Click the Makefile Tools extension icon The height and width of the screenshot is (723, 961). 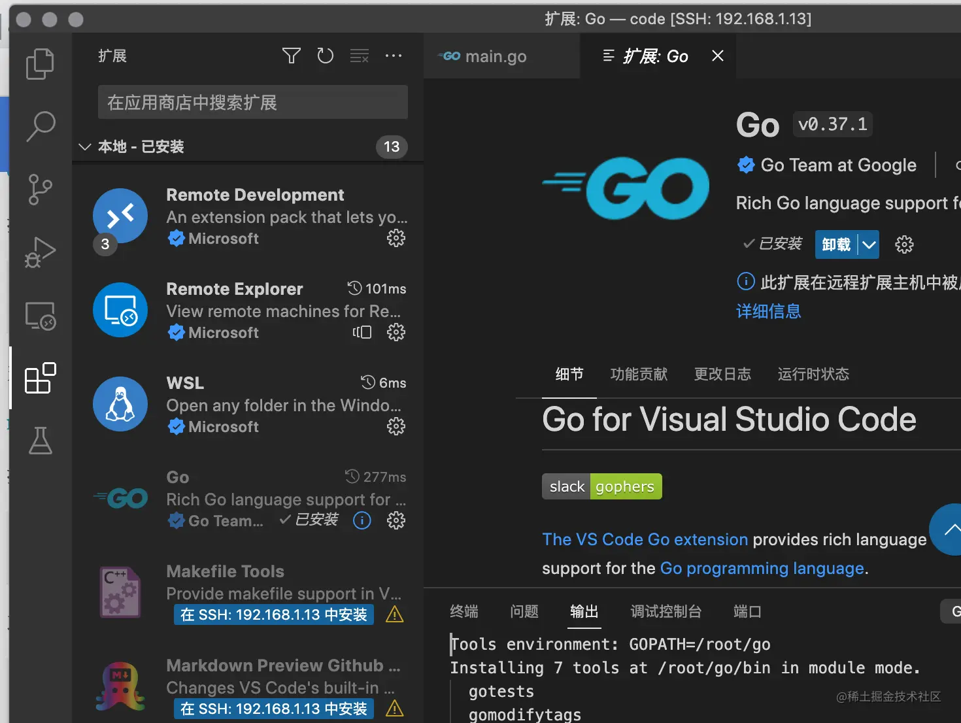120,592
